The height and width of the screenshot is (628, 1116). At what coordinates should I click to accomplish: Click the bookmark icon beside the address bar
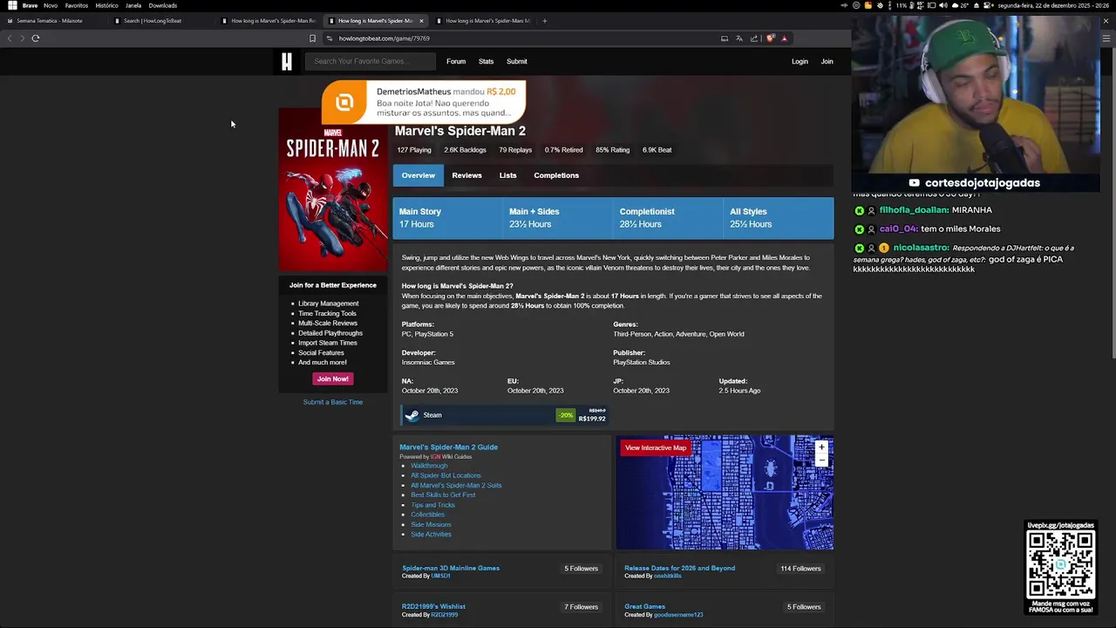pos(312,38)
